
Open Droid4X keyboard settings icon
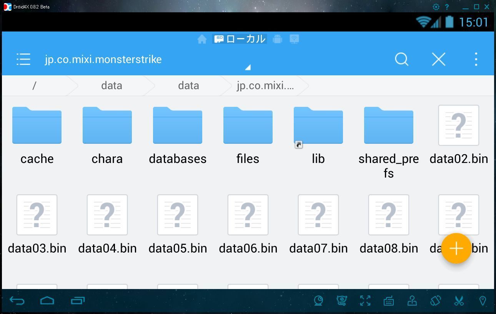click(x=389, y=301)
